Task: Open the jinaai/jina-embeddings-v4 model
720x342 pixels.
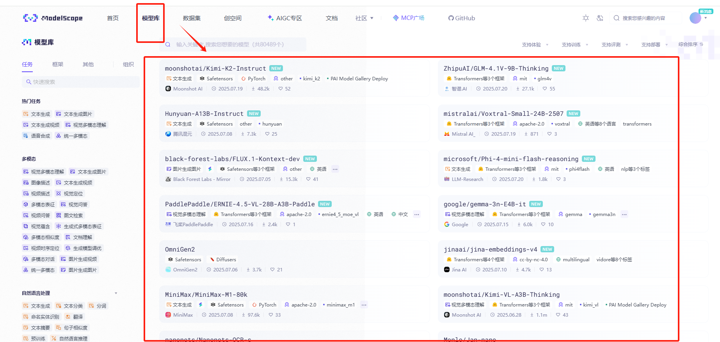Action: 491,249
